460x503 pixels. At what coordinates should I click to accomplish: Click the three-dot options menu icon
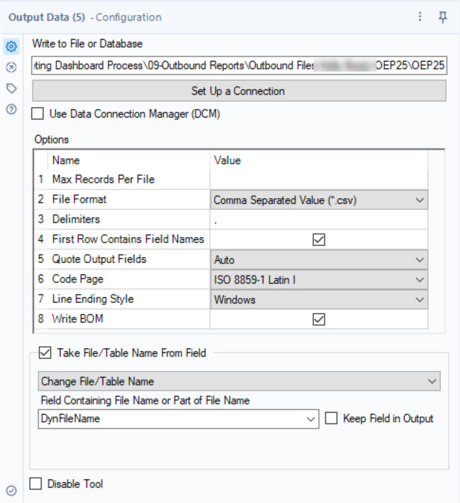[420, 17]
